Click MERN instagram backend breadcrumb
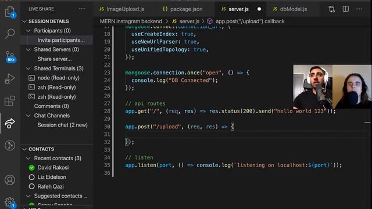The height and width of the screenshot is (209, 372). (x=131, y=21)
